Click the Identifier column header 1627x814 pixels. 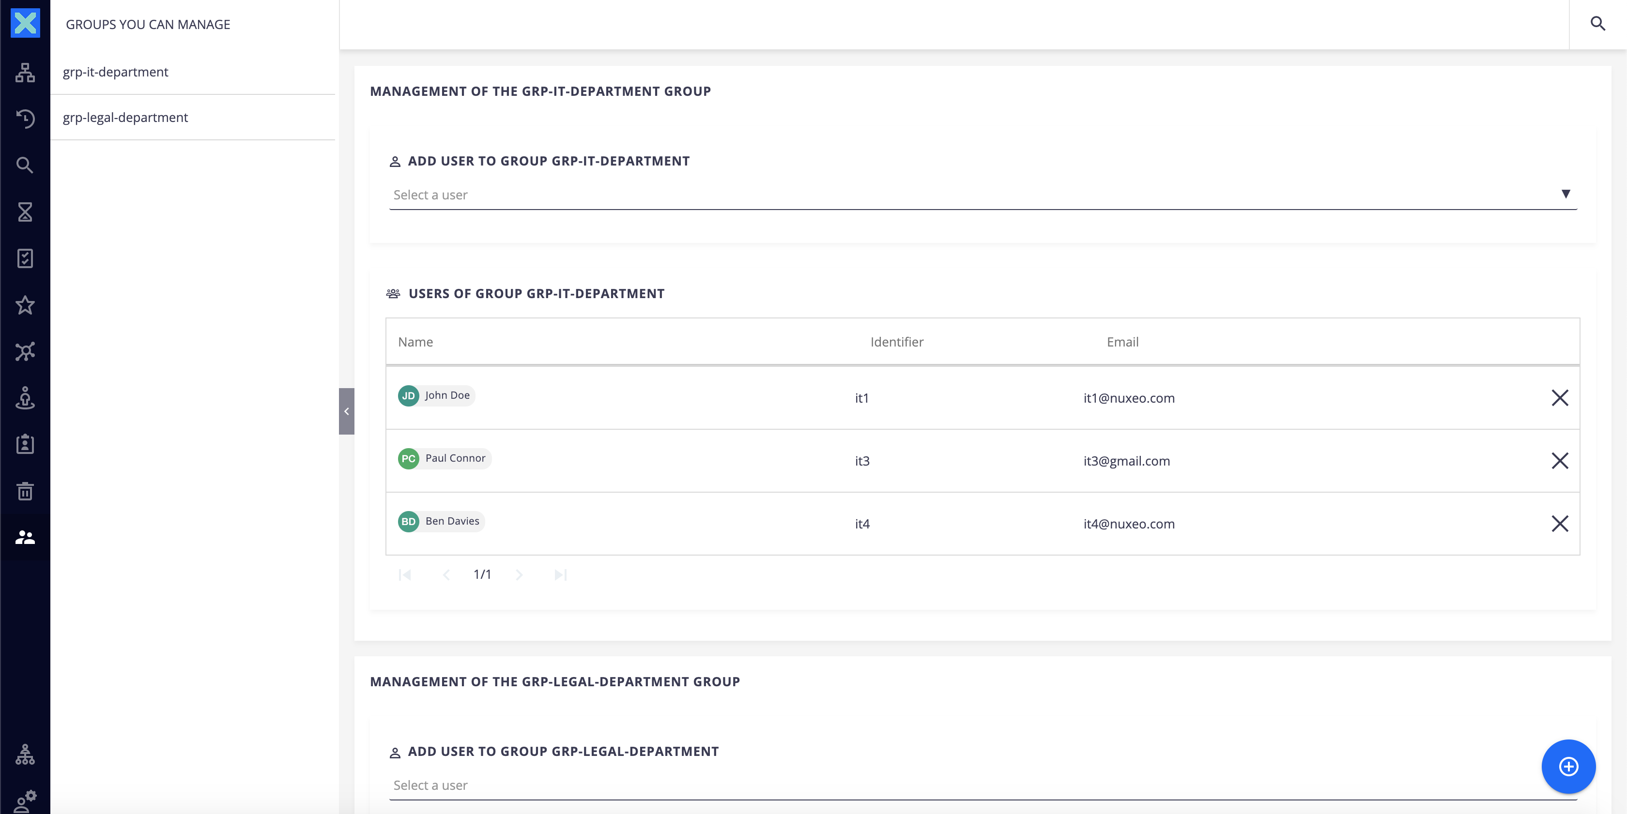(897, 342)
